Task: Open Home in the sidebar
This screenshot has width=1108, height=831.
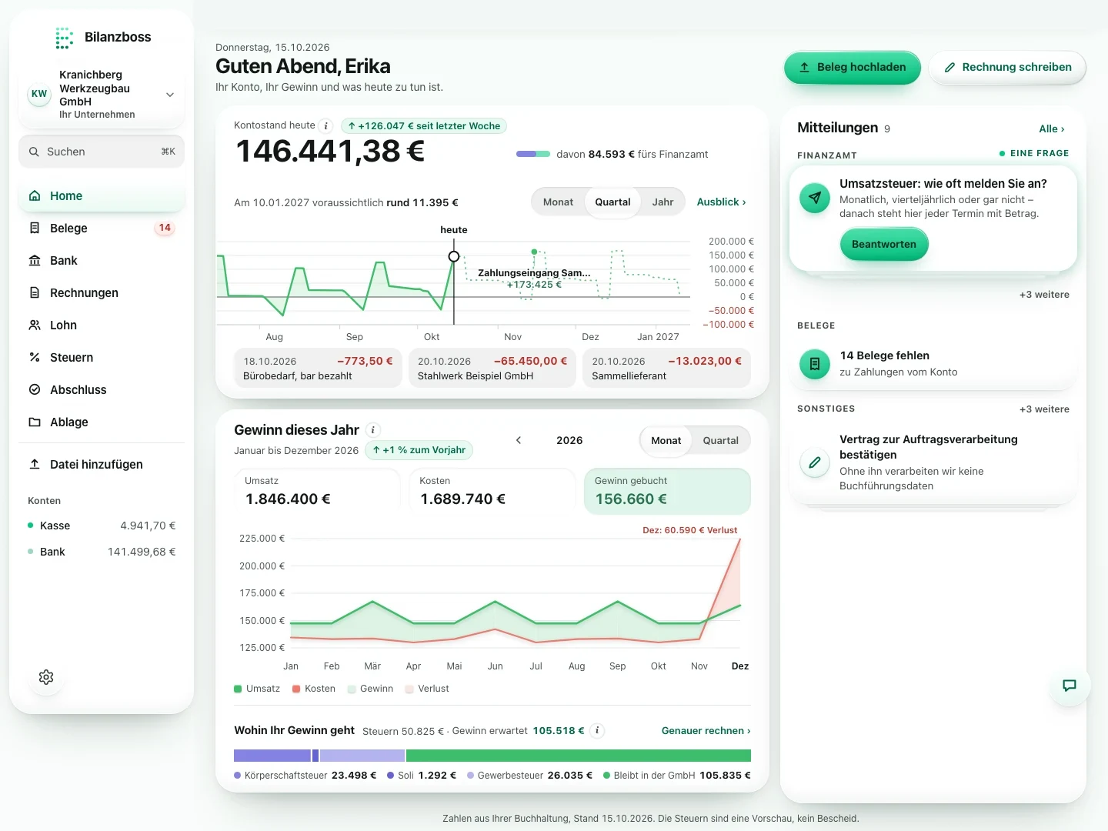Action: [x=102, y=196]
